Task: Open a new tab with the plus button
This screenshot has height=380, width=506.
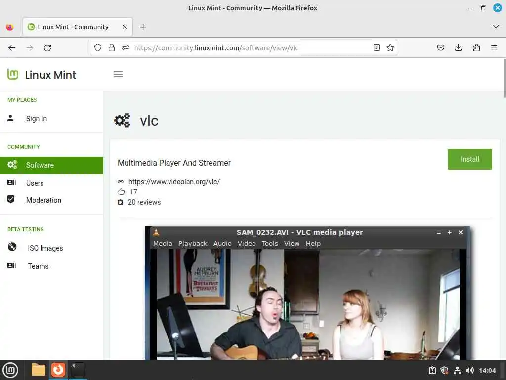Action: click(x=143, y=27)
